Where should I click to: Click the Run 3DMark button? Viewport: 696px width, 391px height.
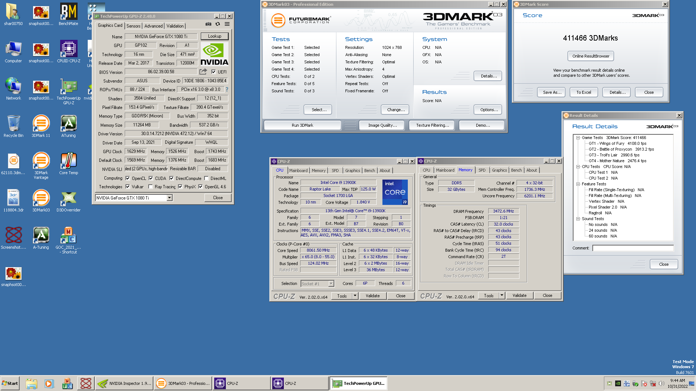pyautogui.click(x=302, y=125)
